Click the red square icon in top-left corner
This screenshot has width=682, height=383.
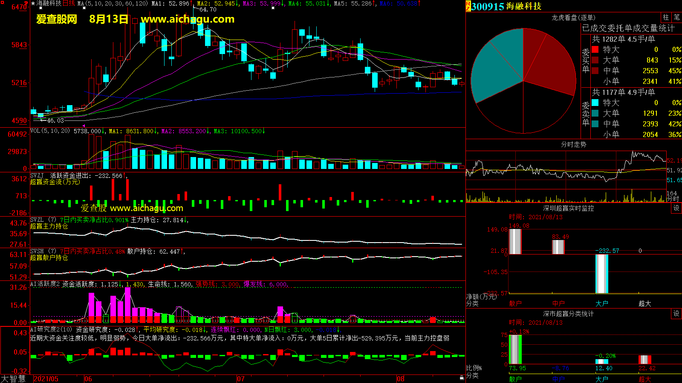click(x=3, y=3)
